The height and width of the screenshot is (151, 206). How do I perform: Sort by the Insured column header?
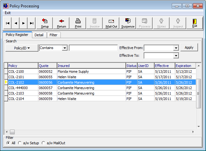coord(91,66)
